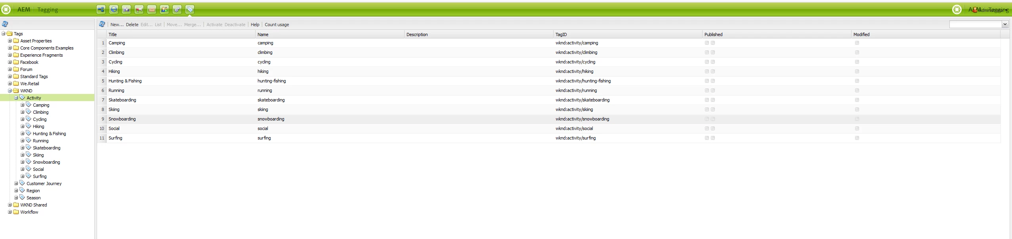Sort by the Name column header
This screenshot has height=239, width=1012.
(x=330, y=34)
